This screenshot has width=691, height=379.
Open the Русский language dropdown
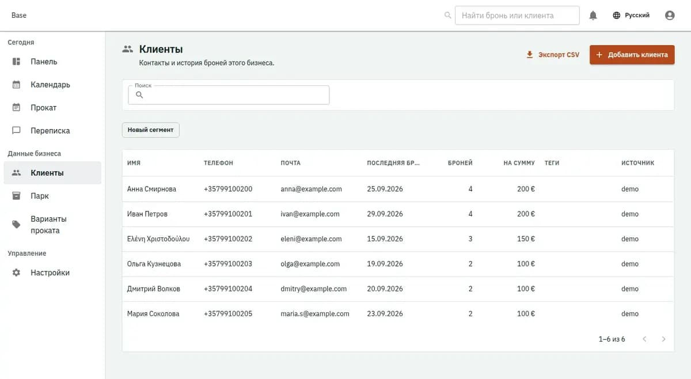point(631,16)
